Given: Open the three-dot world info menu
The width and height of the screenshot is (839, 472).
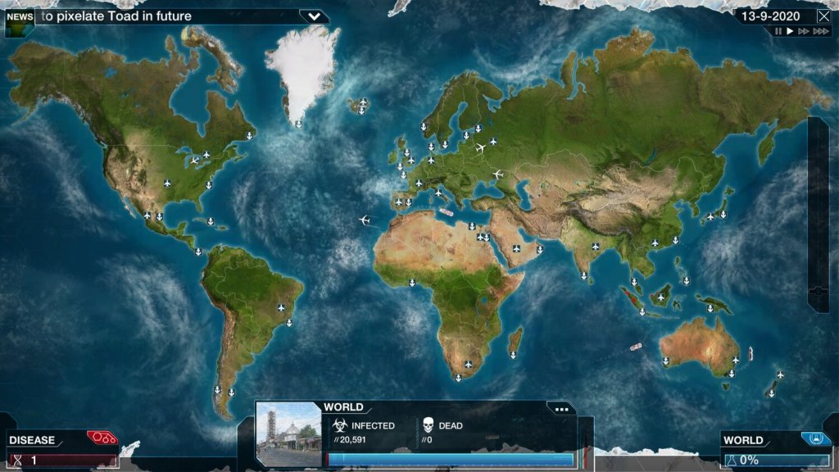Looking at the screenshot, I should click(561, 408).
